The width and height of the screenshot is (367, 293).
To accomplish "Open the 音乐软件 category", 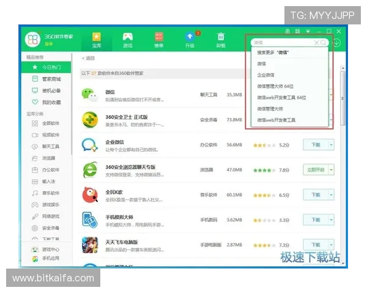I will pos(46,193).
